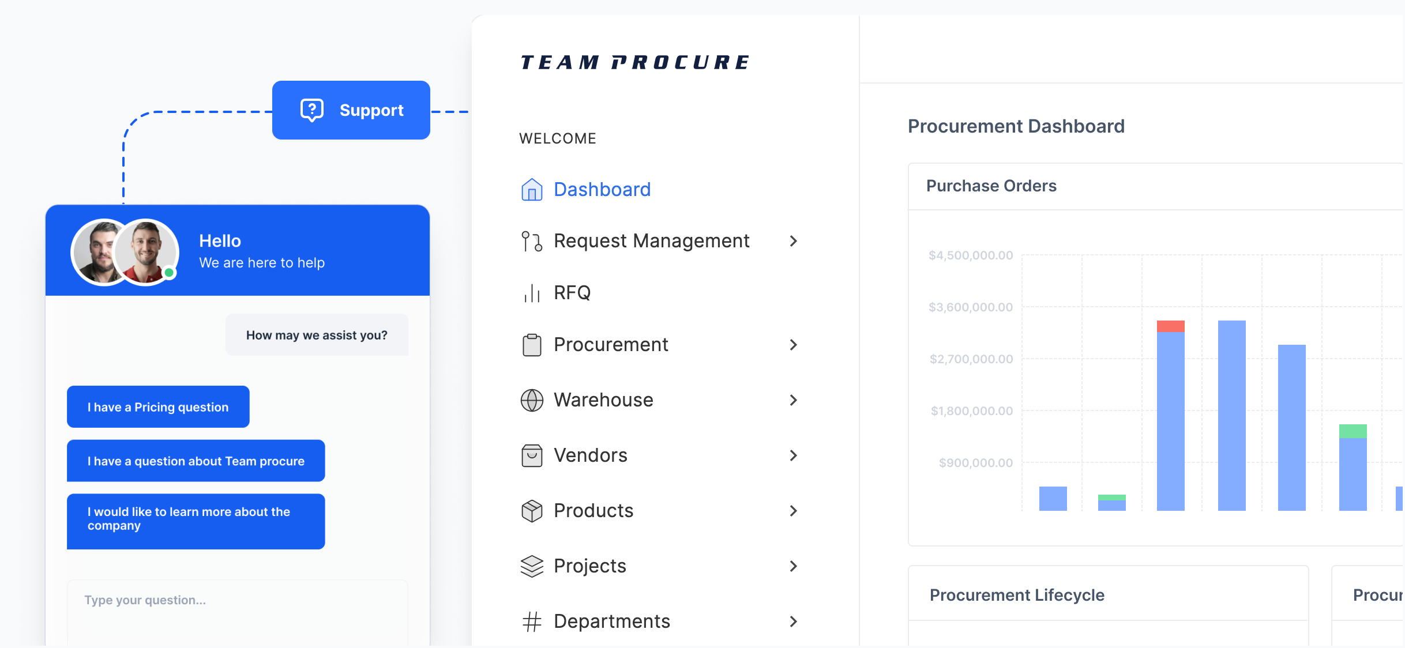This screenshot has width=1405, height=648.
Task: Open the Products menu entry
Action: [x=593, y=510]
